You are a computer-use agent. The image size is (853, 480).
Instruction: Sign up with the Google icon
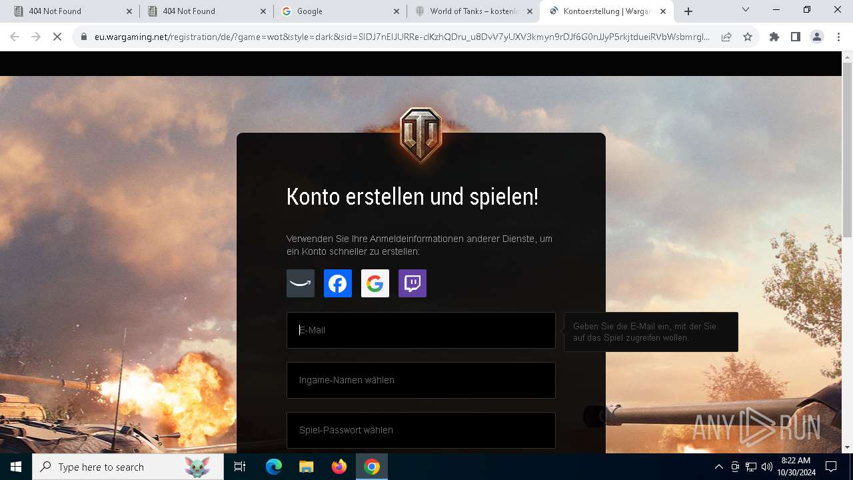375,283
